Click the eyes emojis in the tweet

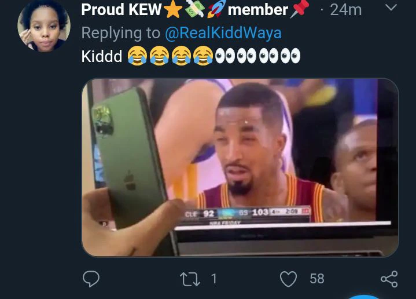coord(257,56)
